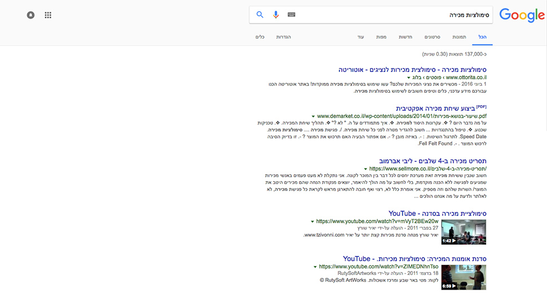The height and width of the screenshot is (297, 547).
Task: Switch to תמונות (Images) tab
Action: pyautogui.click(x=459, y=37)
